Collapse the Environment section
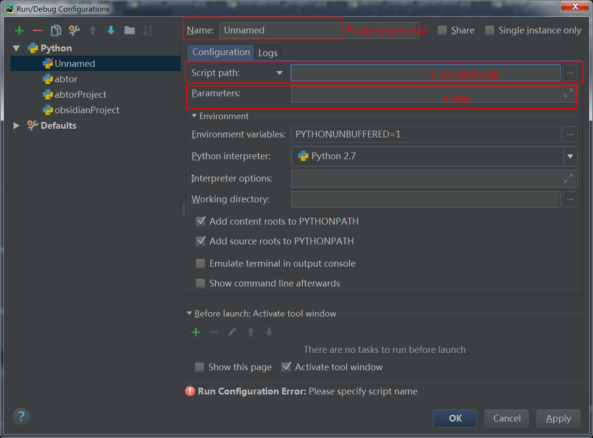This screenshot has width=593, height=438. coord(194,116)
